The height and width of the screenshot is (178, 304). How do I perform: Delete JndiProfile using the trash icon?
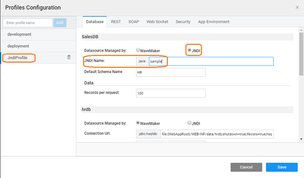point(69,57)
